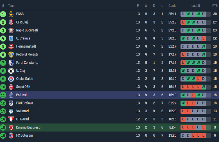Select the Poli Iași team name
219x142 pixels.
coord(21,95)
